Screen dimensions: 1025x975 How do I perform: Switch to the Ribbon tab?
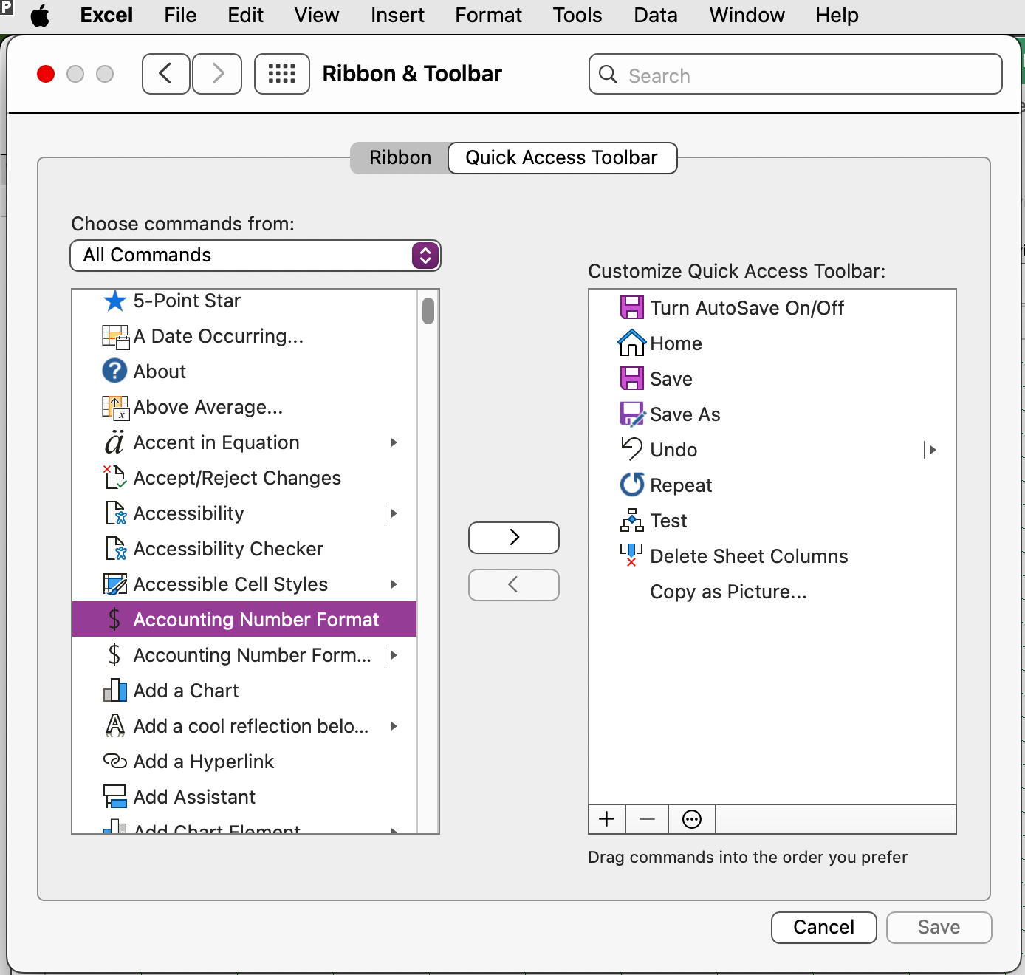400,158
